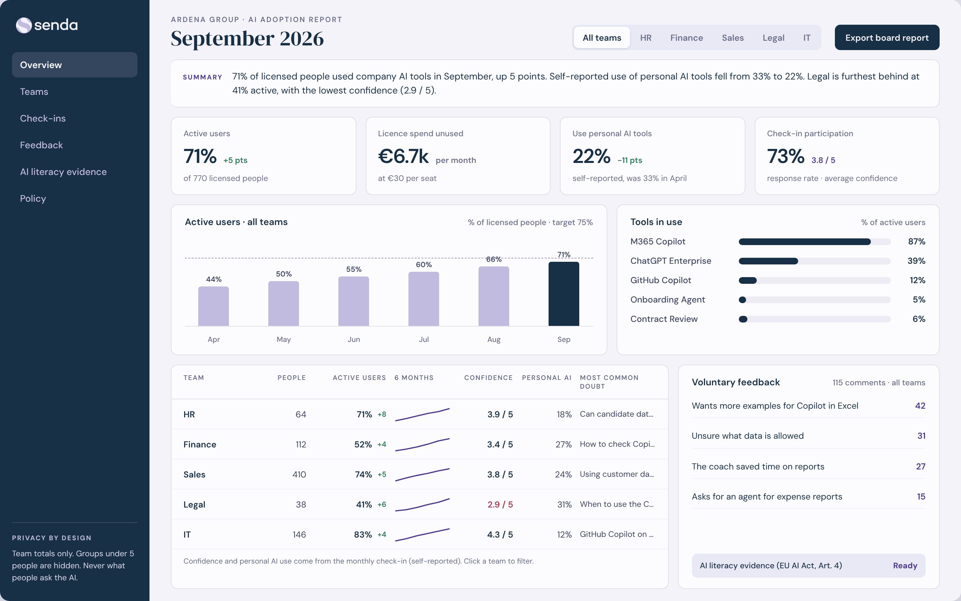Image resolution: width=961 pixels, height=601 pixels.
Task: Open the Check-in participation card
Action: pos(847,156)
